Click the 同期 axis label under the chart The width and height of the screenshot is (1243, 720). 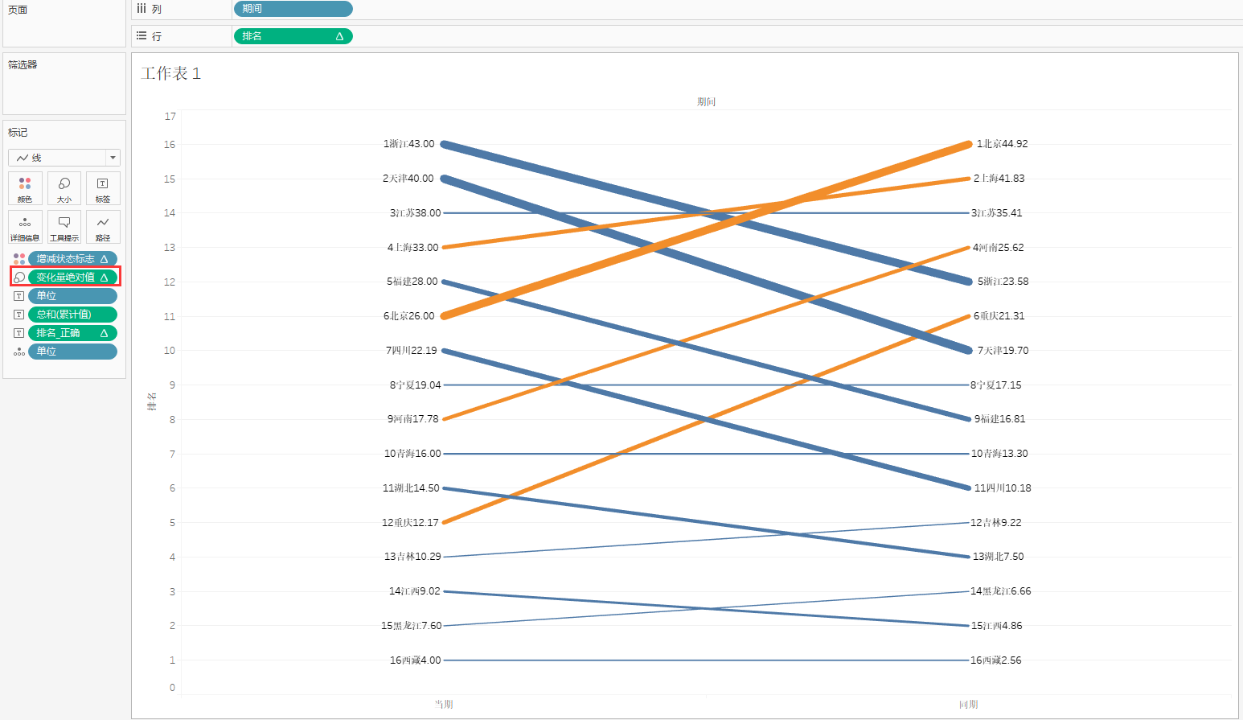click(x=968, y=705)
